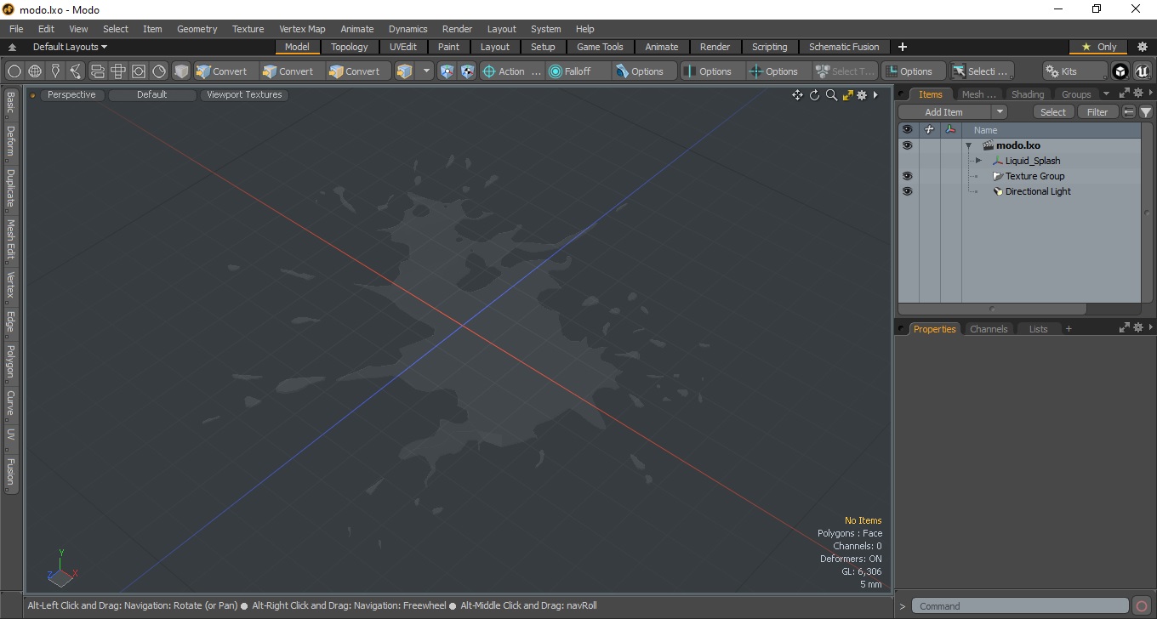Toggle the Only star button

pyautogui.click(x=1098, y=47)
